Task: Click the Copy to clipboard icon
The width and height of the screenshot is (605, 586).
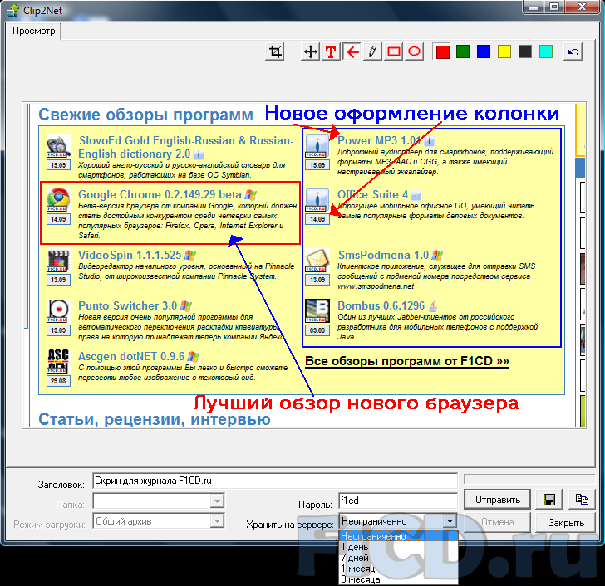Action: point(582,500)
